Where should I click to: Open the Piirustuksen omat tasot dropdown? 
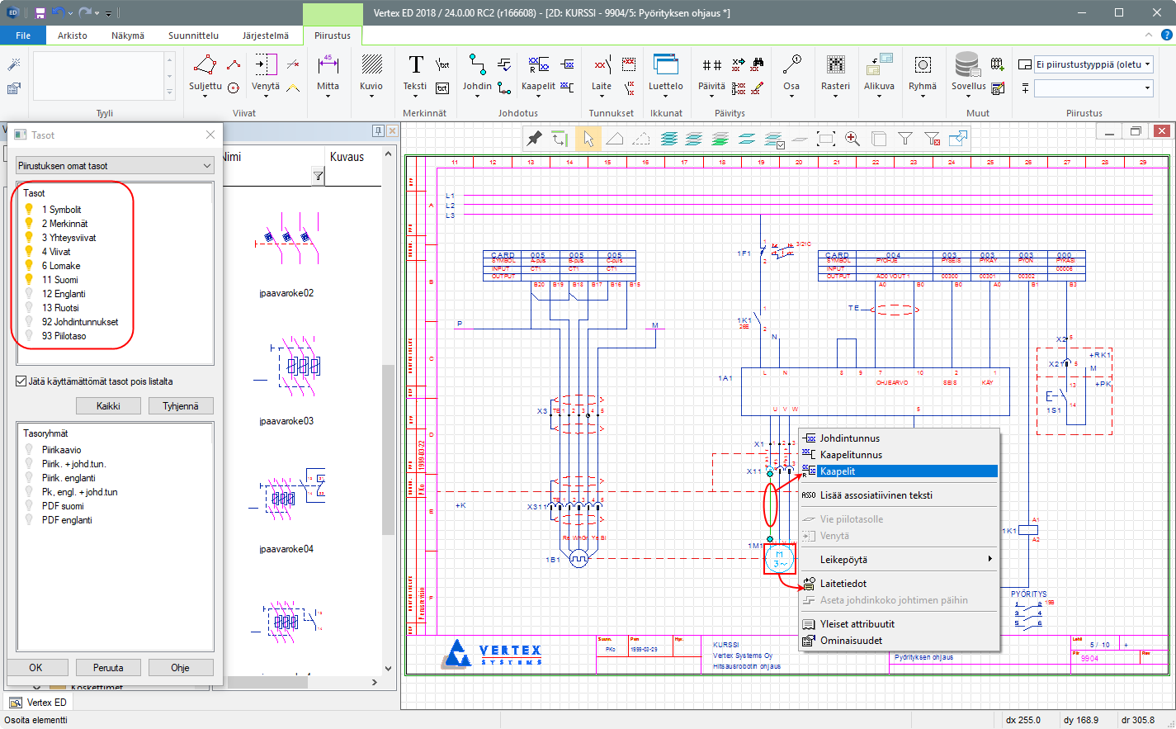[115, 166]
